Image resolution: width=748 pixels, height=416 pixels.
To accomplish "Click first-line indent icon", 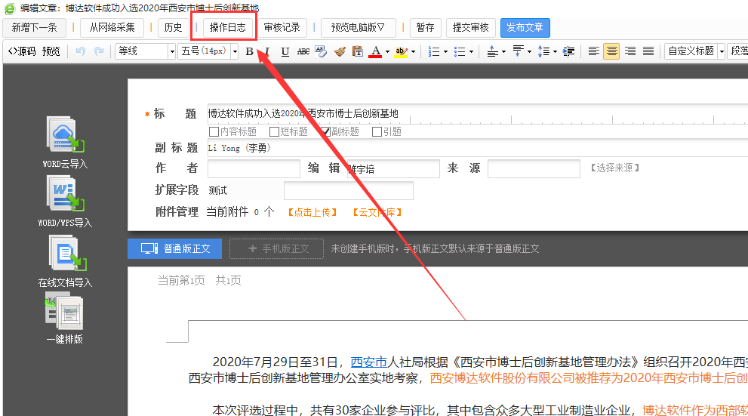I will coord(568,51).
